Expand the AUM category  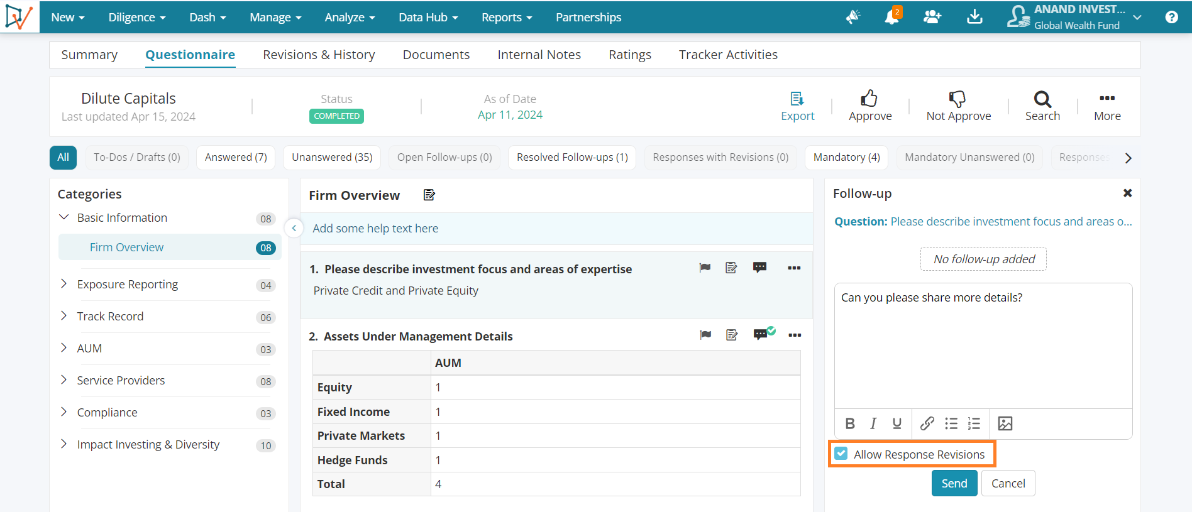click(63, 348)
